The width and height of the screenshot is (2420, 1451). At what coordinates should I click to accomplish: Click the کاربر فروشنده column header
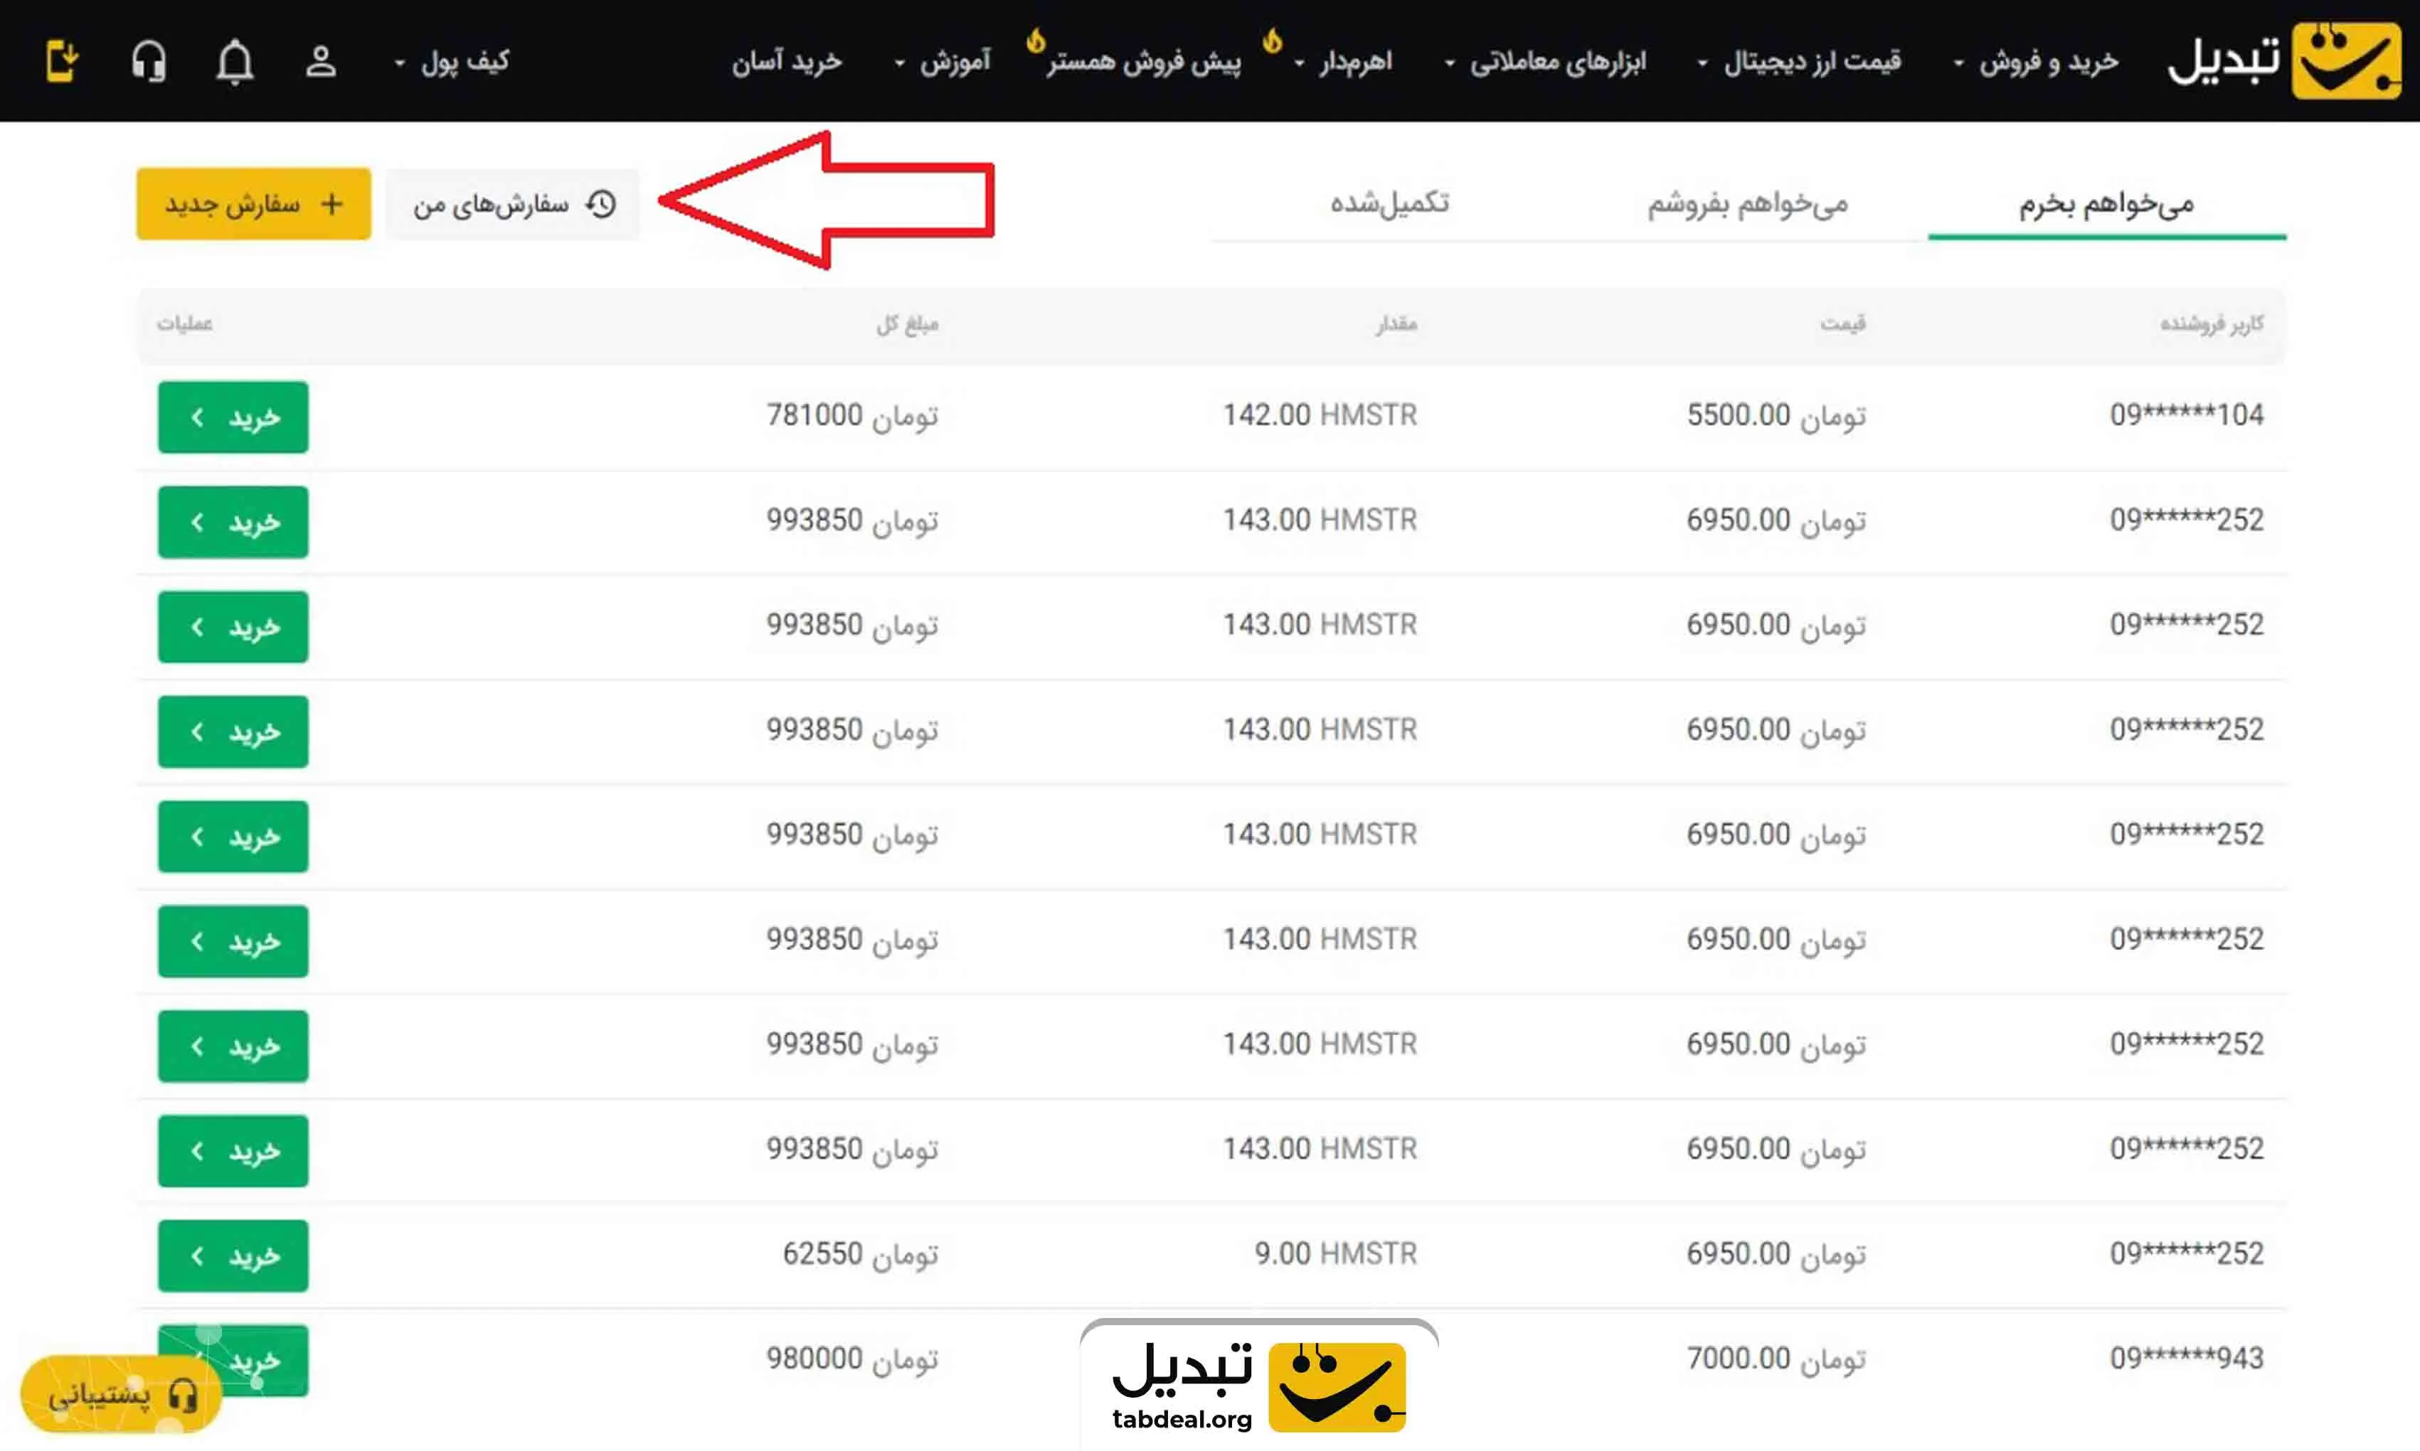pyautogui.click(x=2212, y=323)
